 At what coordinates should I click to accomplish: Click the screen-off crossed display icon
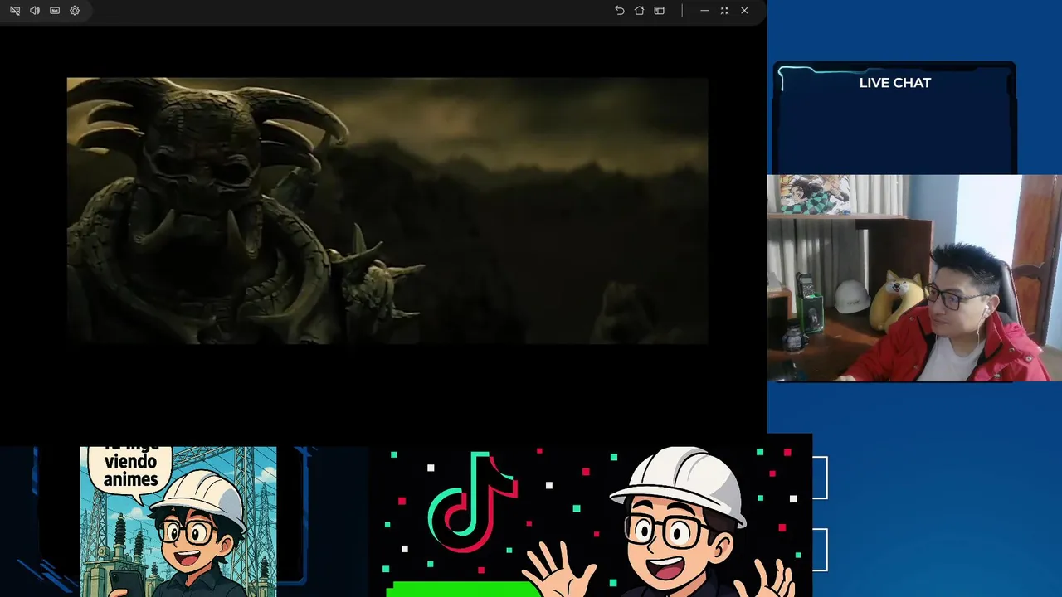15,11
